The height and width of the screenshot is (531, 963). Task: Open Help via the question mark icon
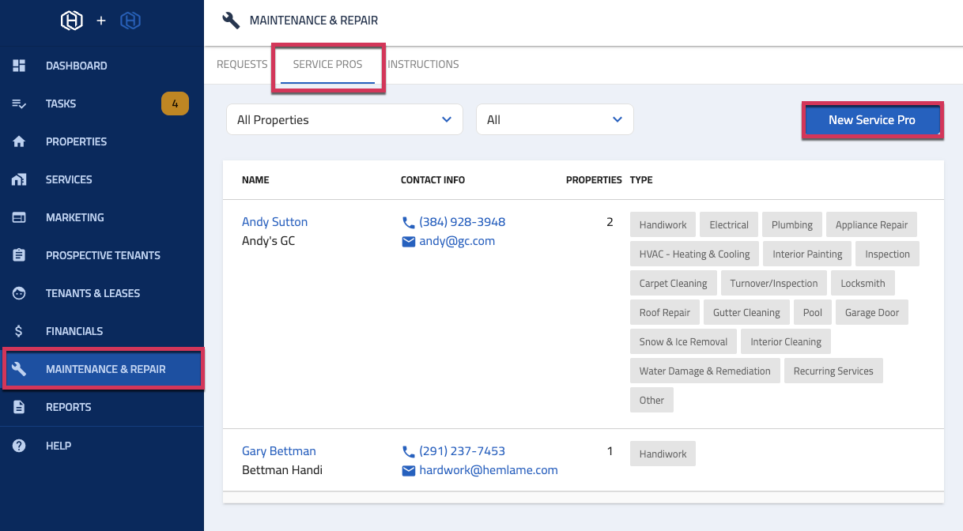(x=18, y=445)
